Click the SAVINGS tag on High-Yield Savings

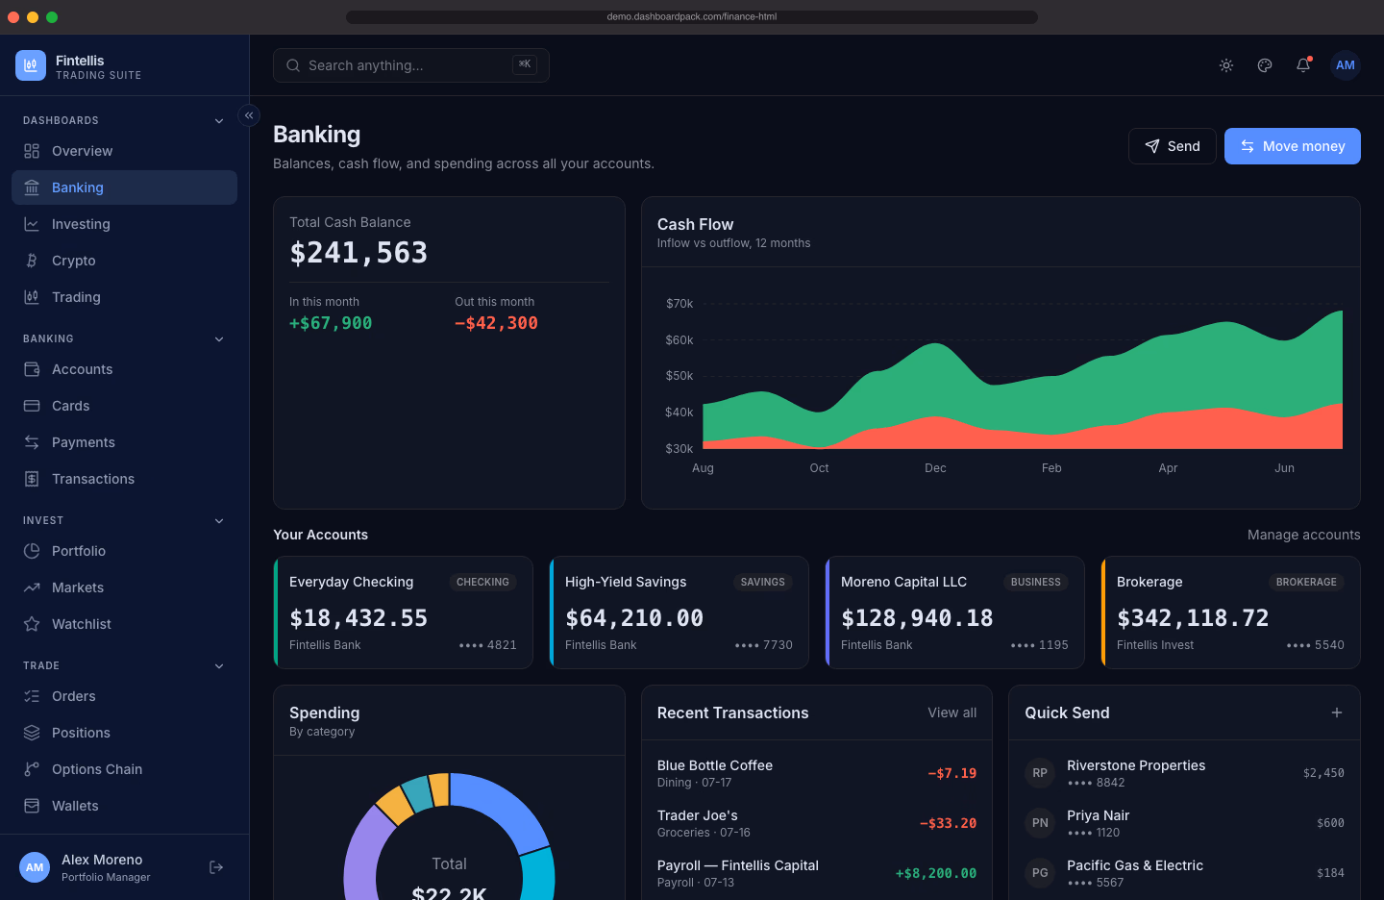763,582
